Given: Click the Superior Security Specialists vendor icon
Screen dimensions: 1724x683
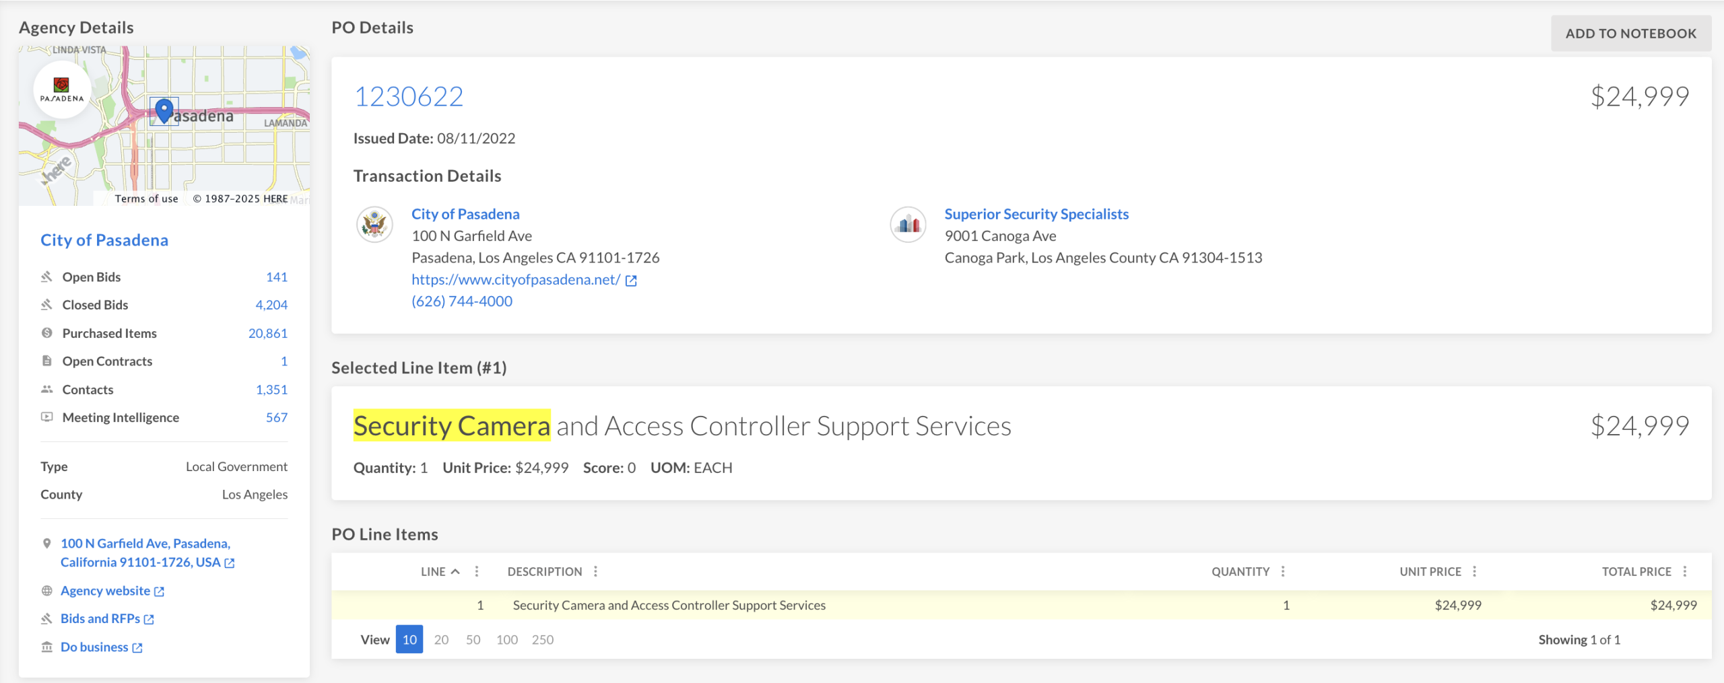Looking at the screenshot, I should pos(908,225).
